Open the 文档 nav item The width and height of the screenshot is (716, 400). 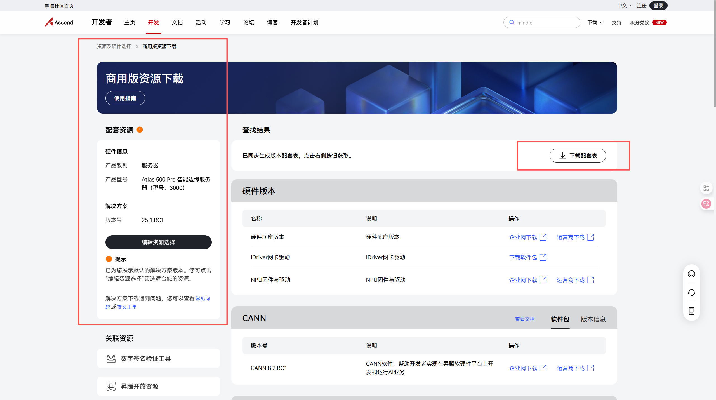[177, 22]
